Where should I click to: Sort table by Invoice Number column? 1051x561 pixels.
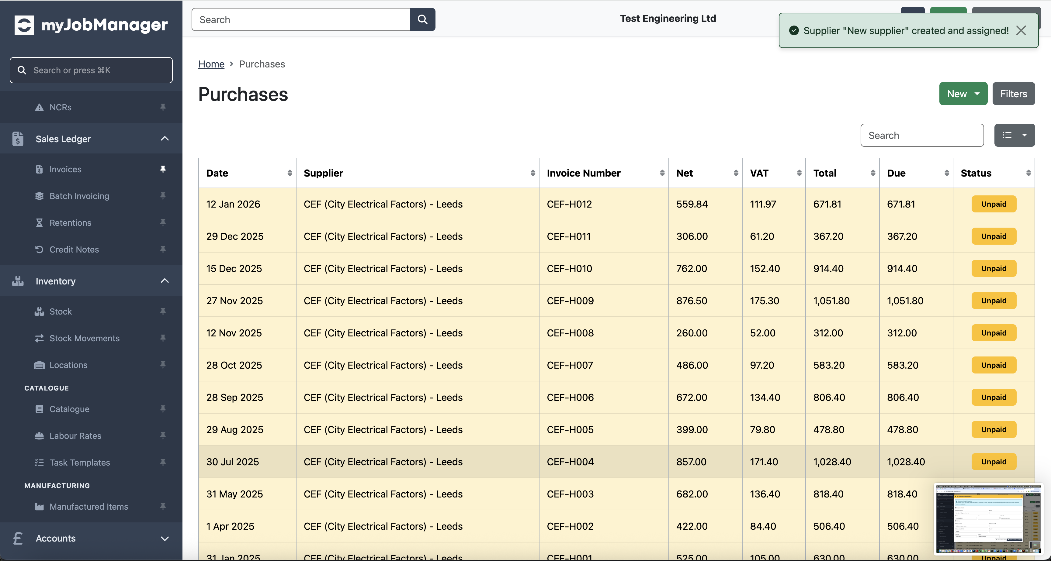603,173
